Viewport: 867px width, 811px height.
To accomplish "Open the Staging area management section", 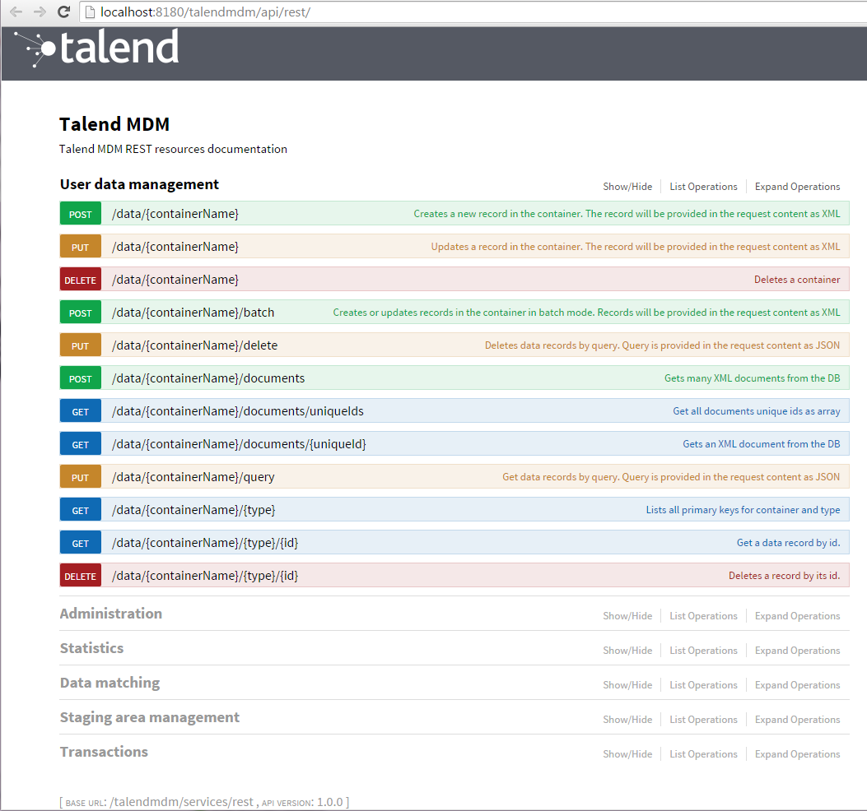I will pos(150,717).
